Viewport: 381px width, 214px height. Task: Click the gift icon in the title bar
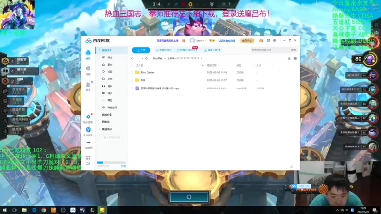(x=184, y=41)
